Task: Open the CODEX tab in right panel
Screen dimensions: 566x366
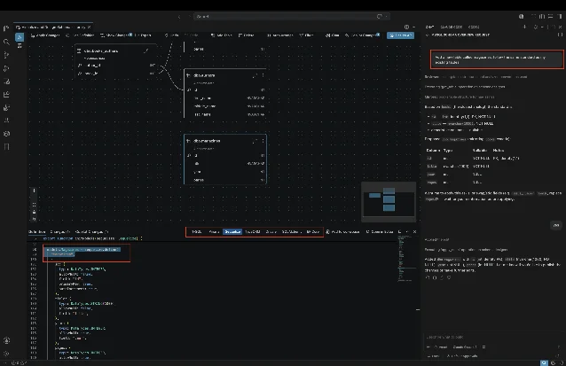Action: click(x=474, y=27)
